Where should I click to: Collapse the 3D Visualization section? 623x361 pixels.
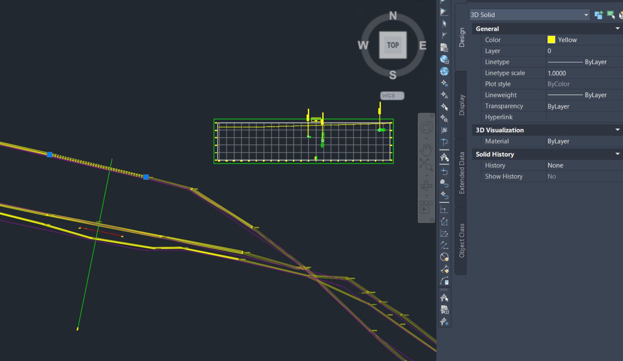(x=618, y=130)
